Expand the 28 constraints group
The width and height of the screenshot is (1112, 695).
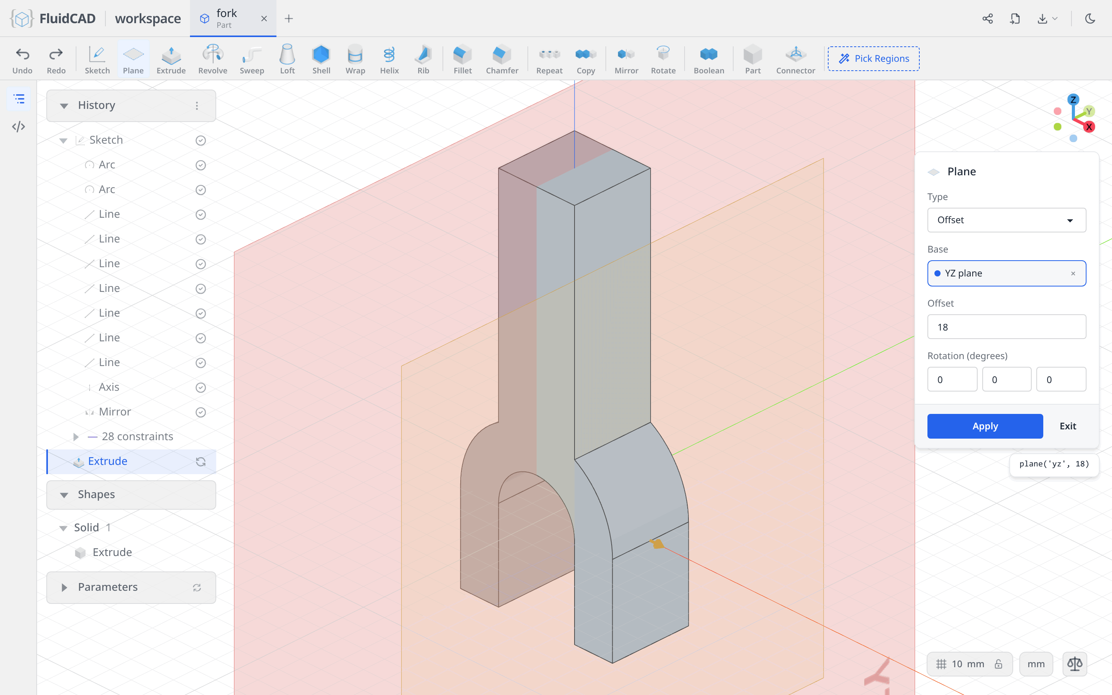pos(76,437)
